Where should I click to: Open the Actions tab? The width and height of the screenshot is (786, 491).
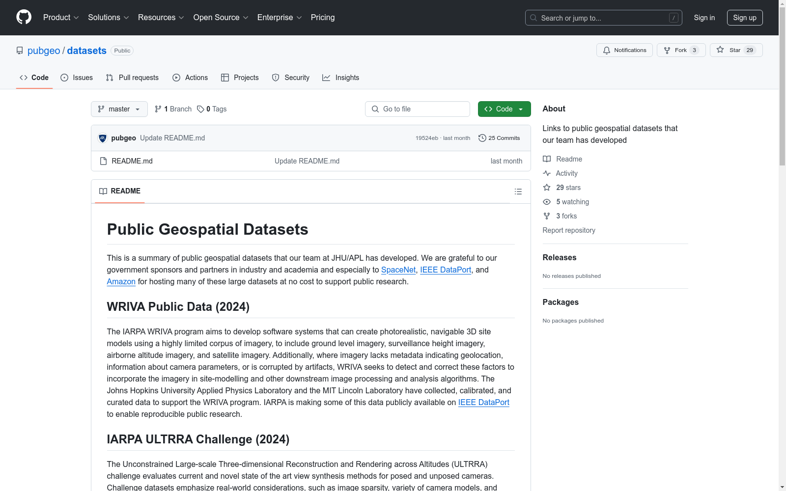point(190,78)
